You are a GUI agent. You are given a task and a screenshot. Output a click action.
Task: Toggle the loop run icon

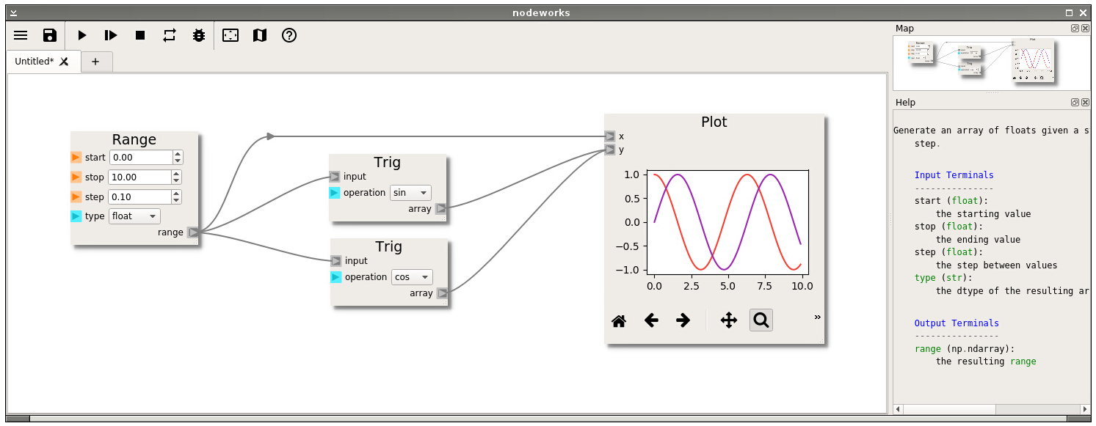[170, 35]
